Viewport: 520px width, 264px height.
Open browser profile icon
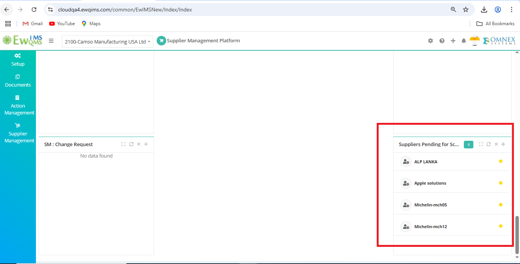pos(498,10)
